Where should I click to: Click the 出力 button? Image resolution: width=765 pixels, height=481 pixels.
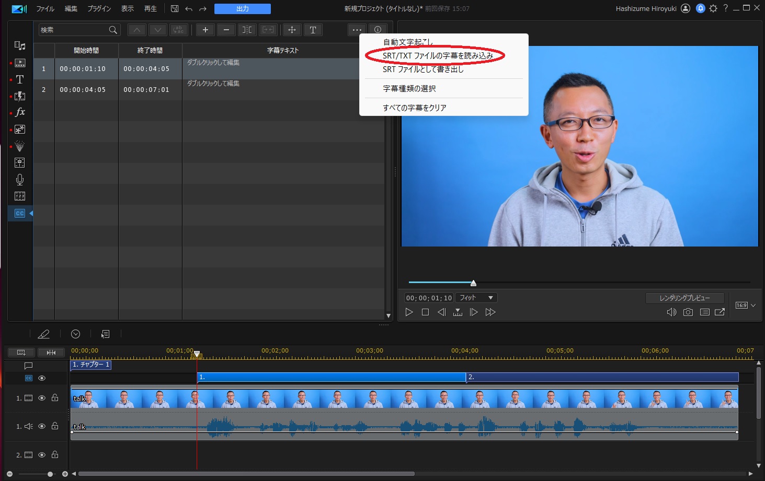click(243, 9)
